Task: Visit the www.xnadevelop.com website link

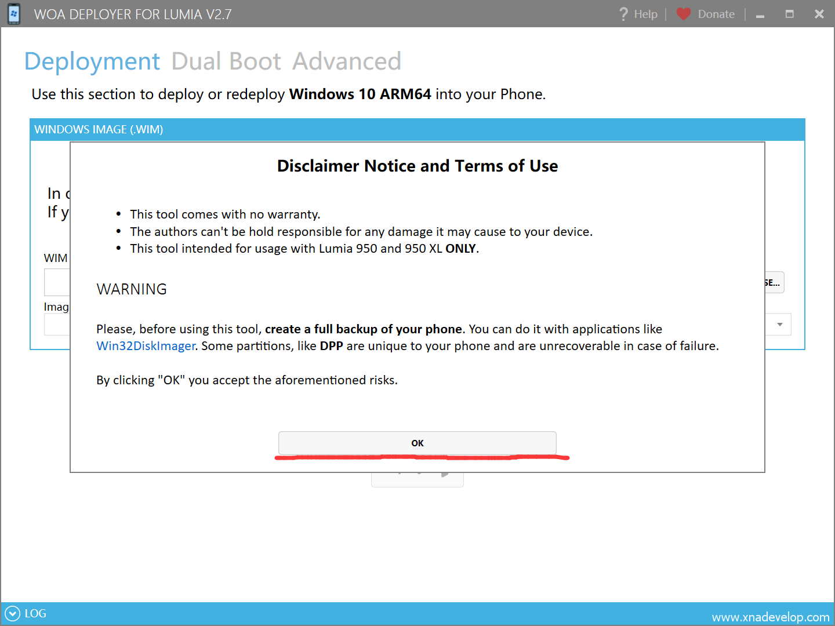Action: [x=770, y=617]
